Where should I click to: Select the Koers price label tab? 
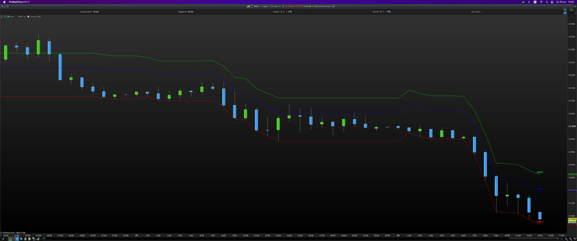tap(11, 17)
